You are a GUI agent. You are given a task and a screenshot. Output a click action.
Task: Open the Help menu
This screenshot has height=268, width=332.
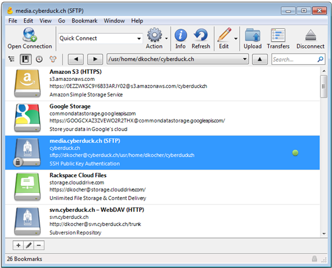point(137,21)
